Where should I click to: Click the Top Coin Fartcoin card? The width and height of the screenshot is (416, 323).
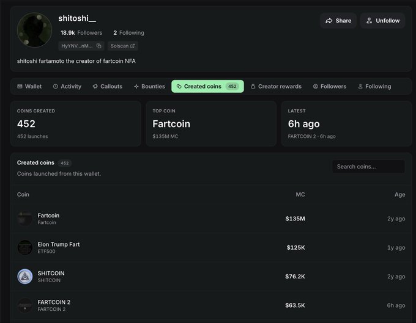click(x=211, y=123)
